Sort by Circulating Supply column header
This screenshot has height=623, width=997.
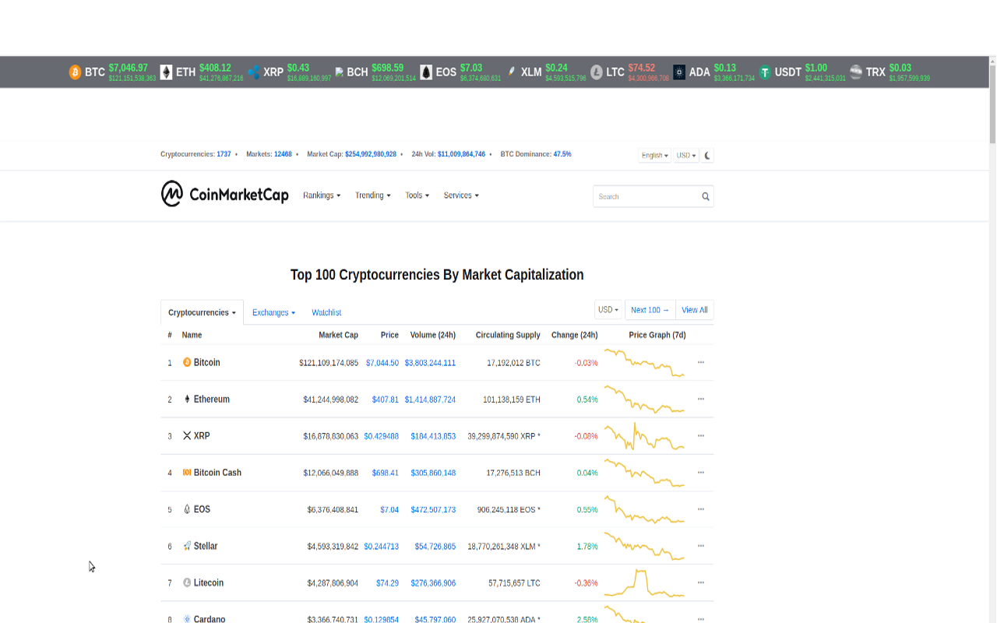click(508, 335)
